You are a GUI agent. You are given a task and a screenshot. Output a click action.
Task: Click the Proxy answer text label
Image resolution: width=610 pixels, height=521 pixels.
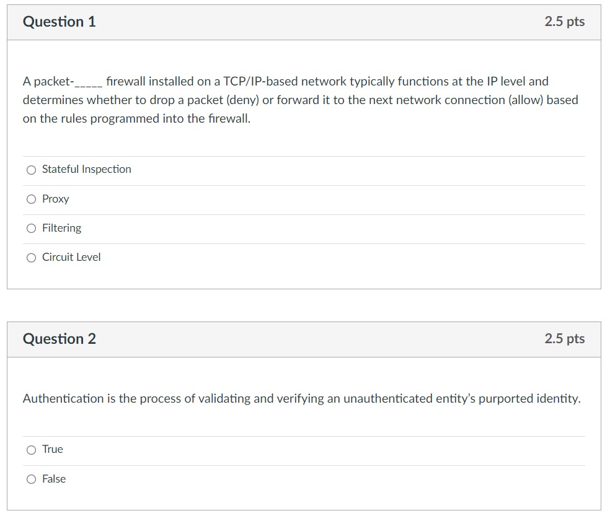55,199
